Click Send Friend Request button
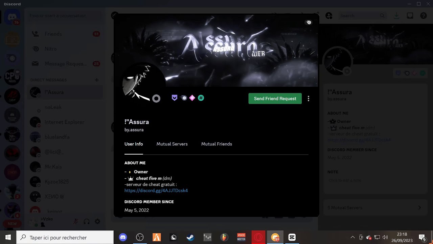This screenshot has height=244, width=433. pos(275,99)
